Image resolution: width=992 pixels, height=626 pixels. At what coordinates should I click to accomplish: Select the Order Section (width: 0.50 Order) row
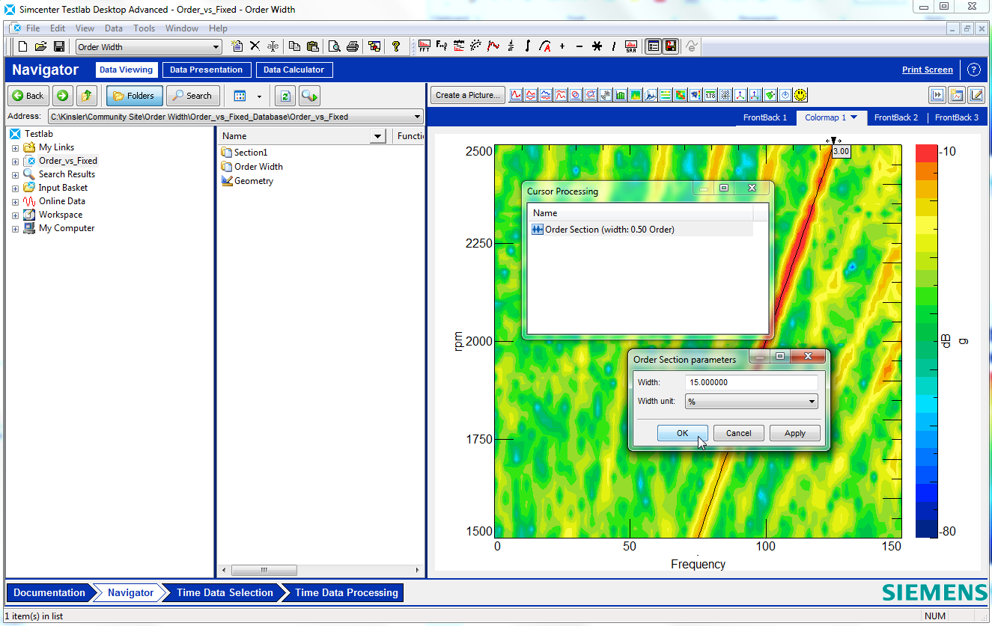click(x=641, y=230)
